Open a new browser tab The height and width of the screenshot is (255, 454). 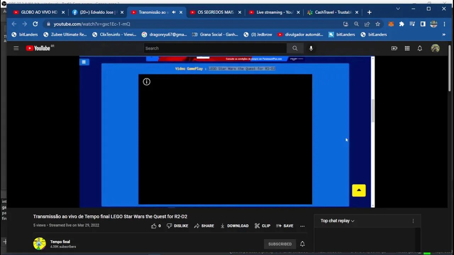[369, 12]
